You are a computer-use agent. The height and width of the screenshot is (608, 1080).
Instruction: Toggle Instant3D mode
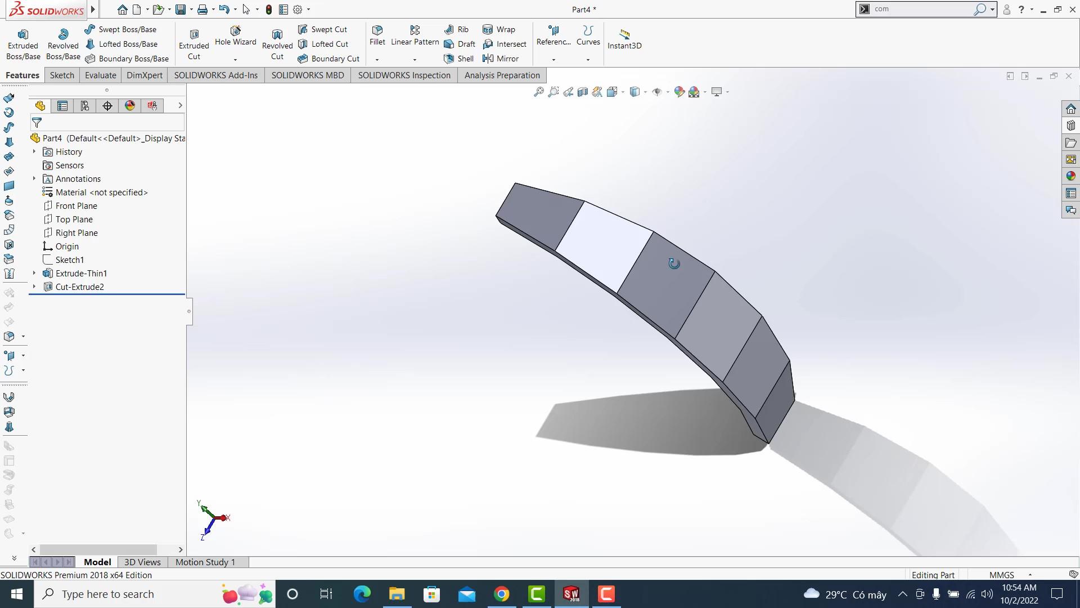[624, 38]
